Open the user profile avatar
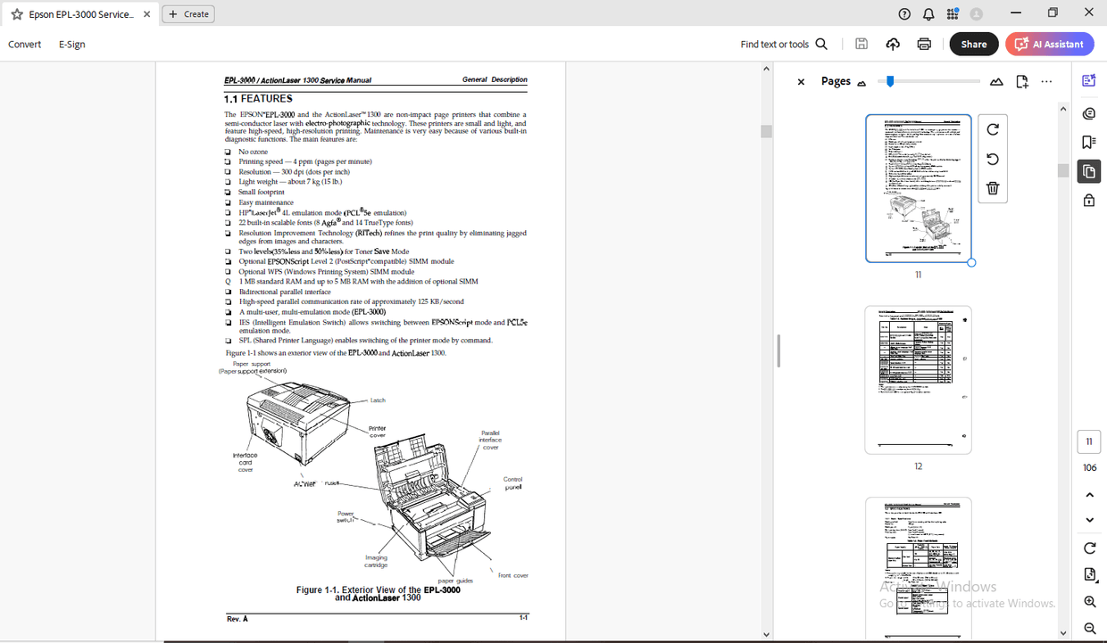This screenshot has height=643, width=1107. click(977, 14)
